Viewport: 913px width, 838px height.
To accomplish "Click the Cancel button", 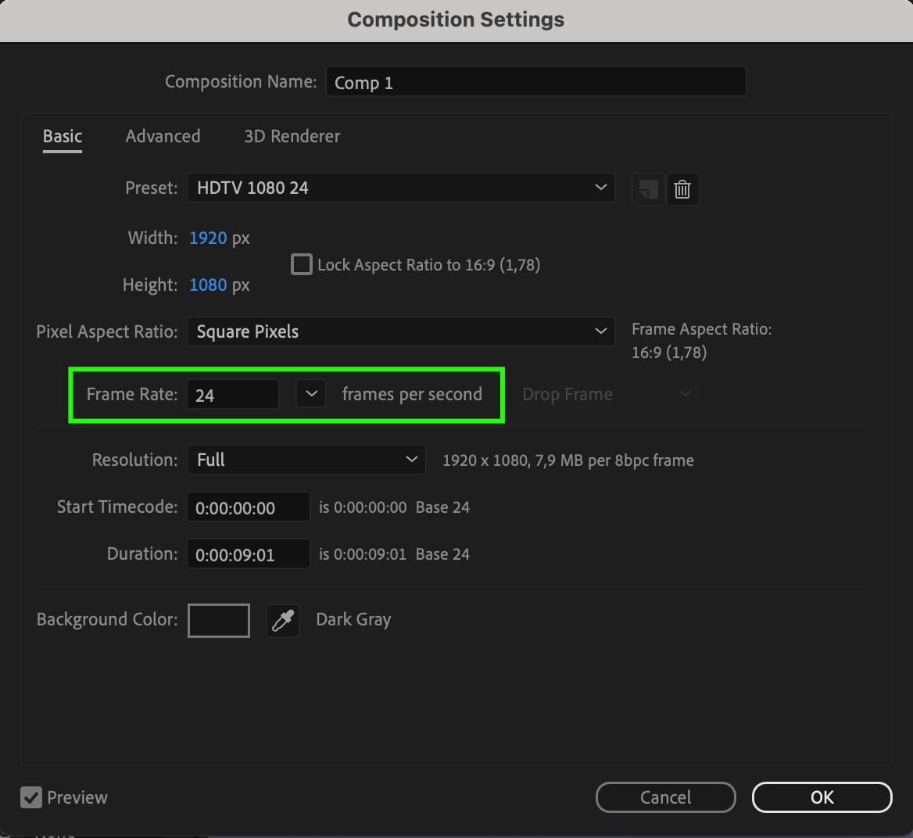I will pos(665,797).
